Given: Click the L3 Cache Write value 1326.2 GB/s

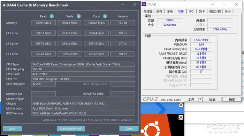Looking at the screenshot, I should [70, 54].
